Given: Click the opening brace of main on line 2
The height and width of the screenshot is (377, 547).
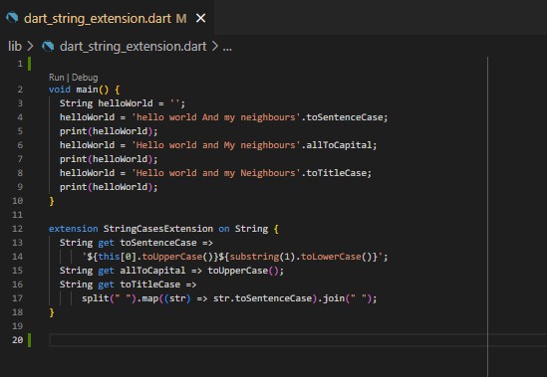Looking at the screenshot, I should pyautogui.click(x=118, y=90).
